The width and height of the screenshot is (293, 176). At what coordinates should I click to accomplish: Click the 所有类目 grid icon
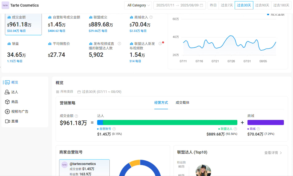pos(57,92)
